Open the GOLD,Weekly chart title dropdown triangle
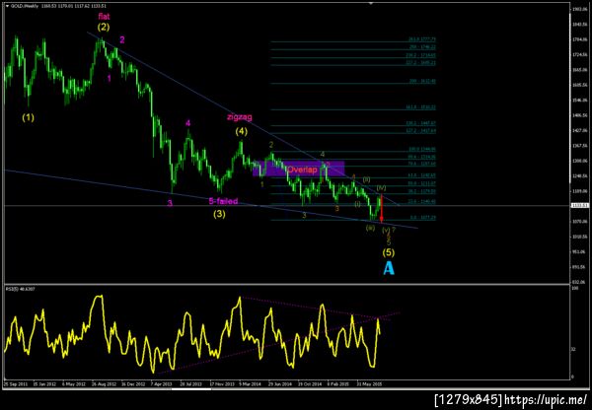 pos(7,6)
